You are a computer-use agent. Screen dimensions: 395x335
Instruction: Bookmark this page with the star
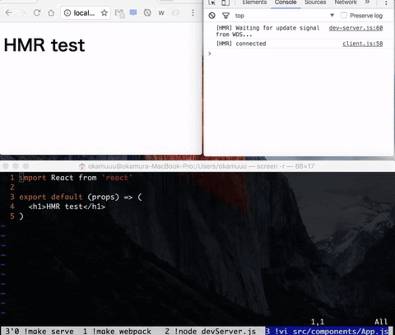104,13
